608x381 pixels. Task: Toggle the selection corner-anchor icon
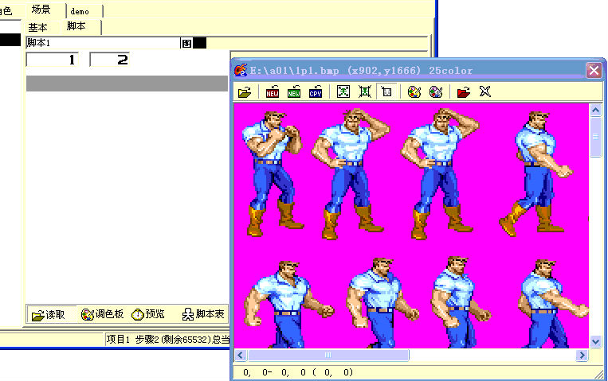click(x=386, y=91)
